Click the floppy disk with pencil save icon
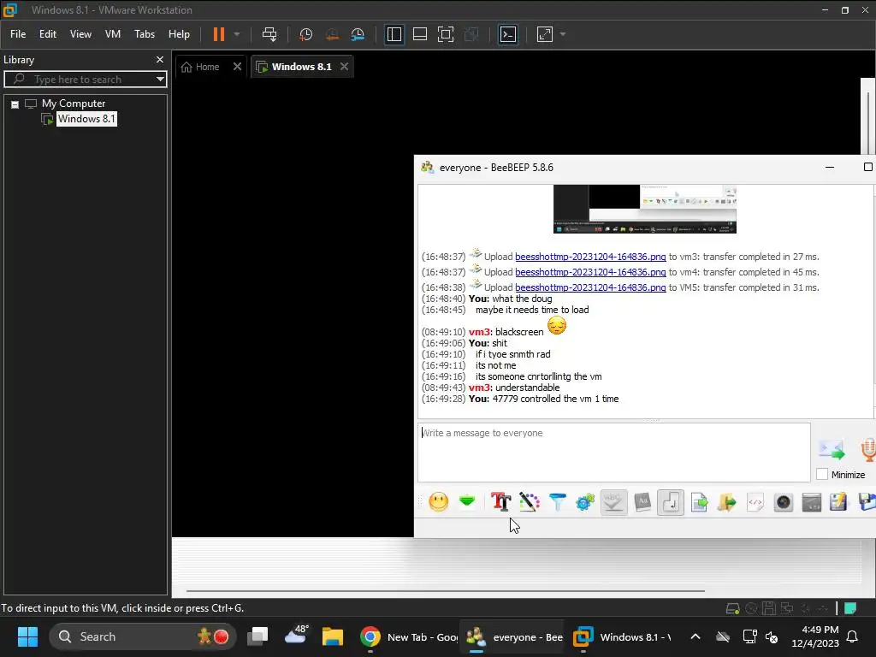 click(838, 501)
